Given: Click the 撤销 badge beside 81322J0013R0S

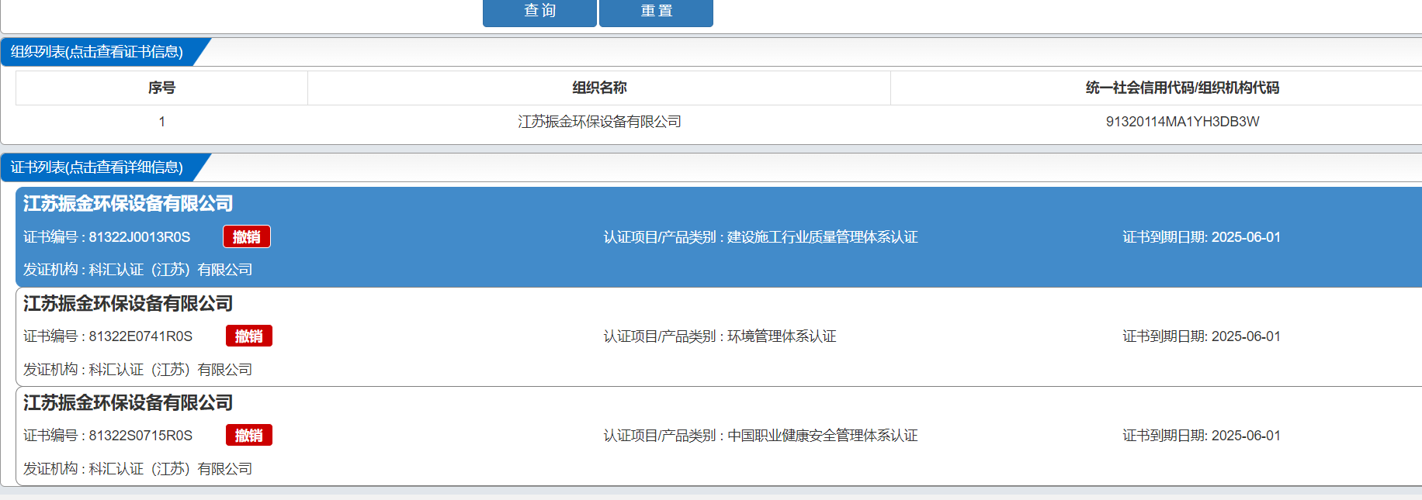Looking at the screenshot, I should [247, 237].
